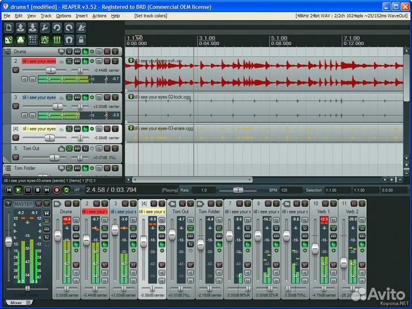Screen dimensions: 412x309
Task: Open FX chain on Tom Out track panel
Action: (x=85, y=149)
